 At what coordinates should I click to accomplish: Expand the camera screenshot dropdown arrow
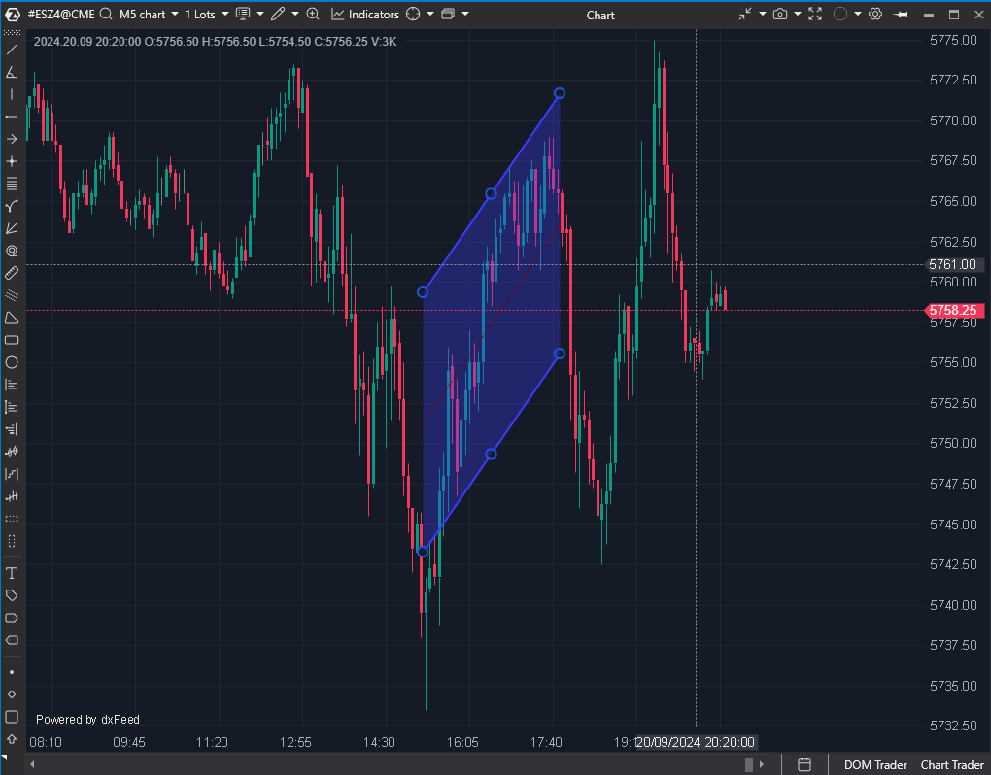pyautogui.click(x=798, y=14)
